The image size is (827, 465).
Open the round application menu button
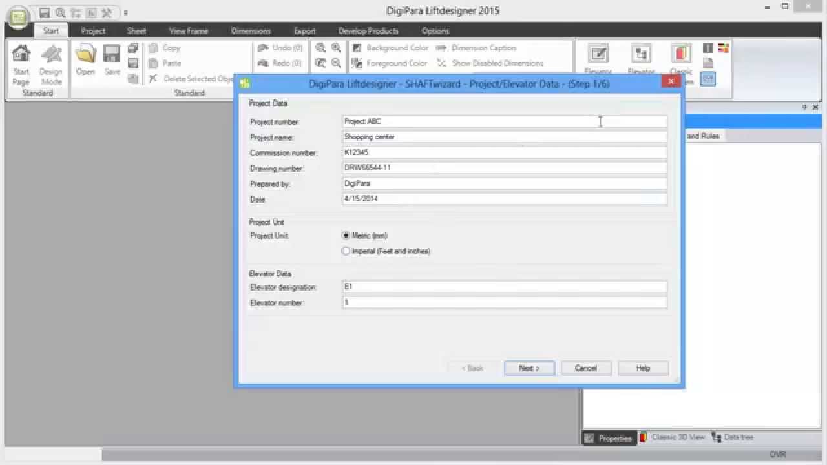(18, 17)
